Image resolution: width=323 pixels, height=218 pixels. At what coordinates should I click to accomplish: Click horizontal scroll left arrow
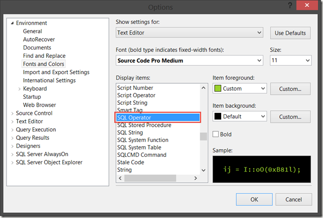coord(120,178)
